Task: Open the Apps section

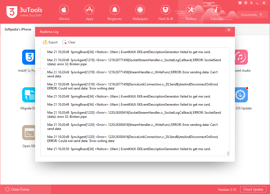Action: (x=89, y=13)
